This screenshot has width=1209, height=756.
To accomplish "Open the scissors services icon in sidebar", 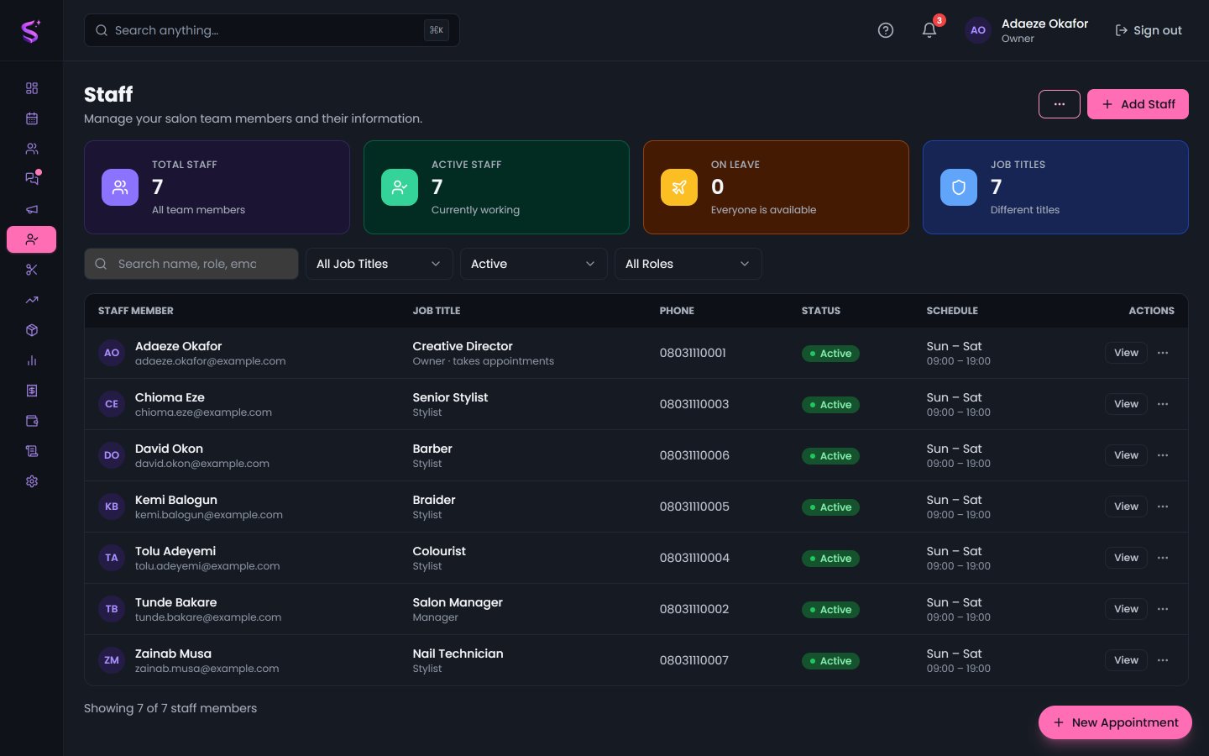I will [x=32, y=270].
